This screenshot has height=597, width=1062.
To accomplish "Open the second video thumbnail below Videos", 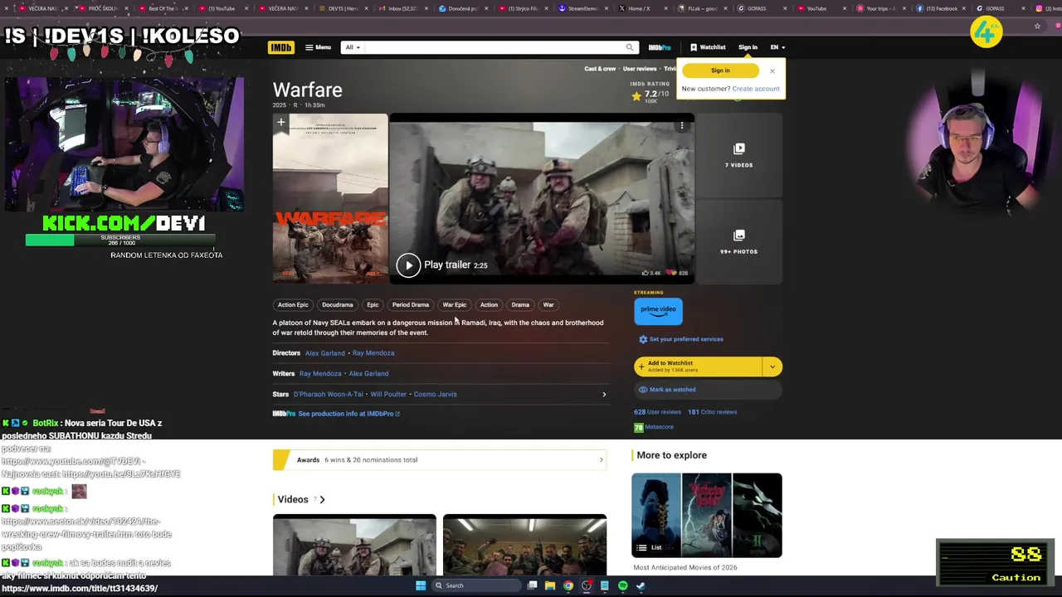I will 524,545.
